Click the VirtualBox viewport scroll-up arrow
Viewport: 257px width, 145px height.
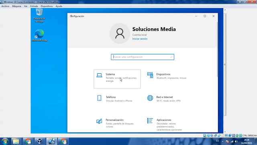click(x=225, y=10)
